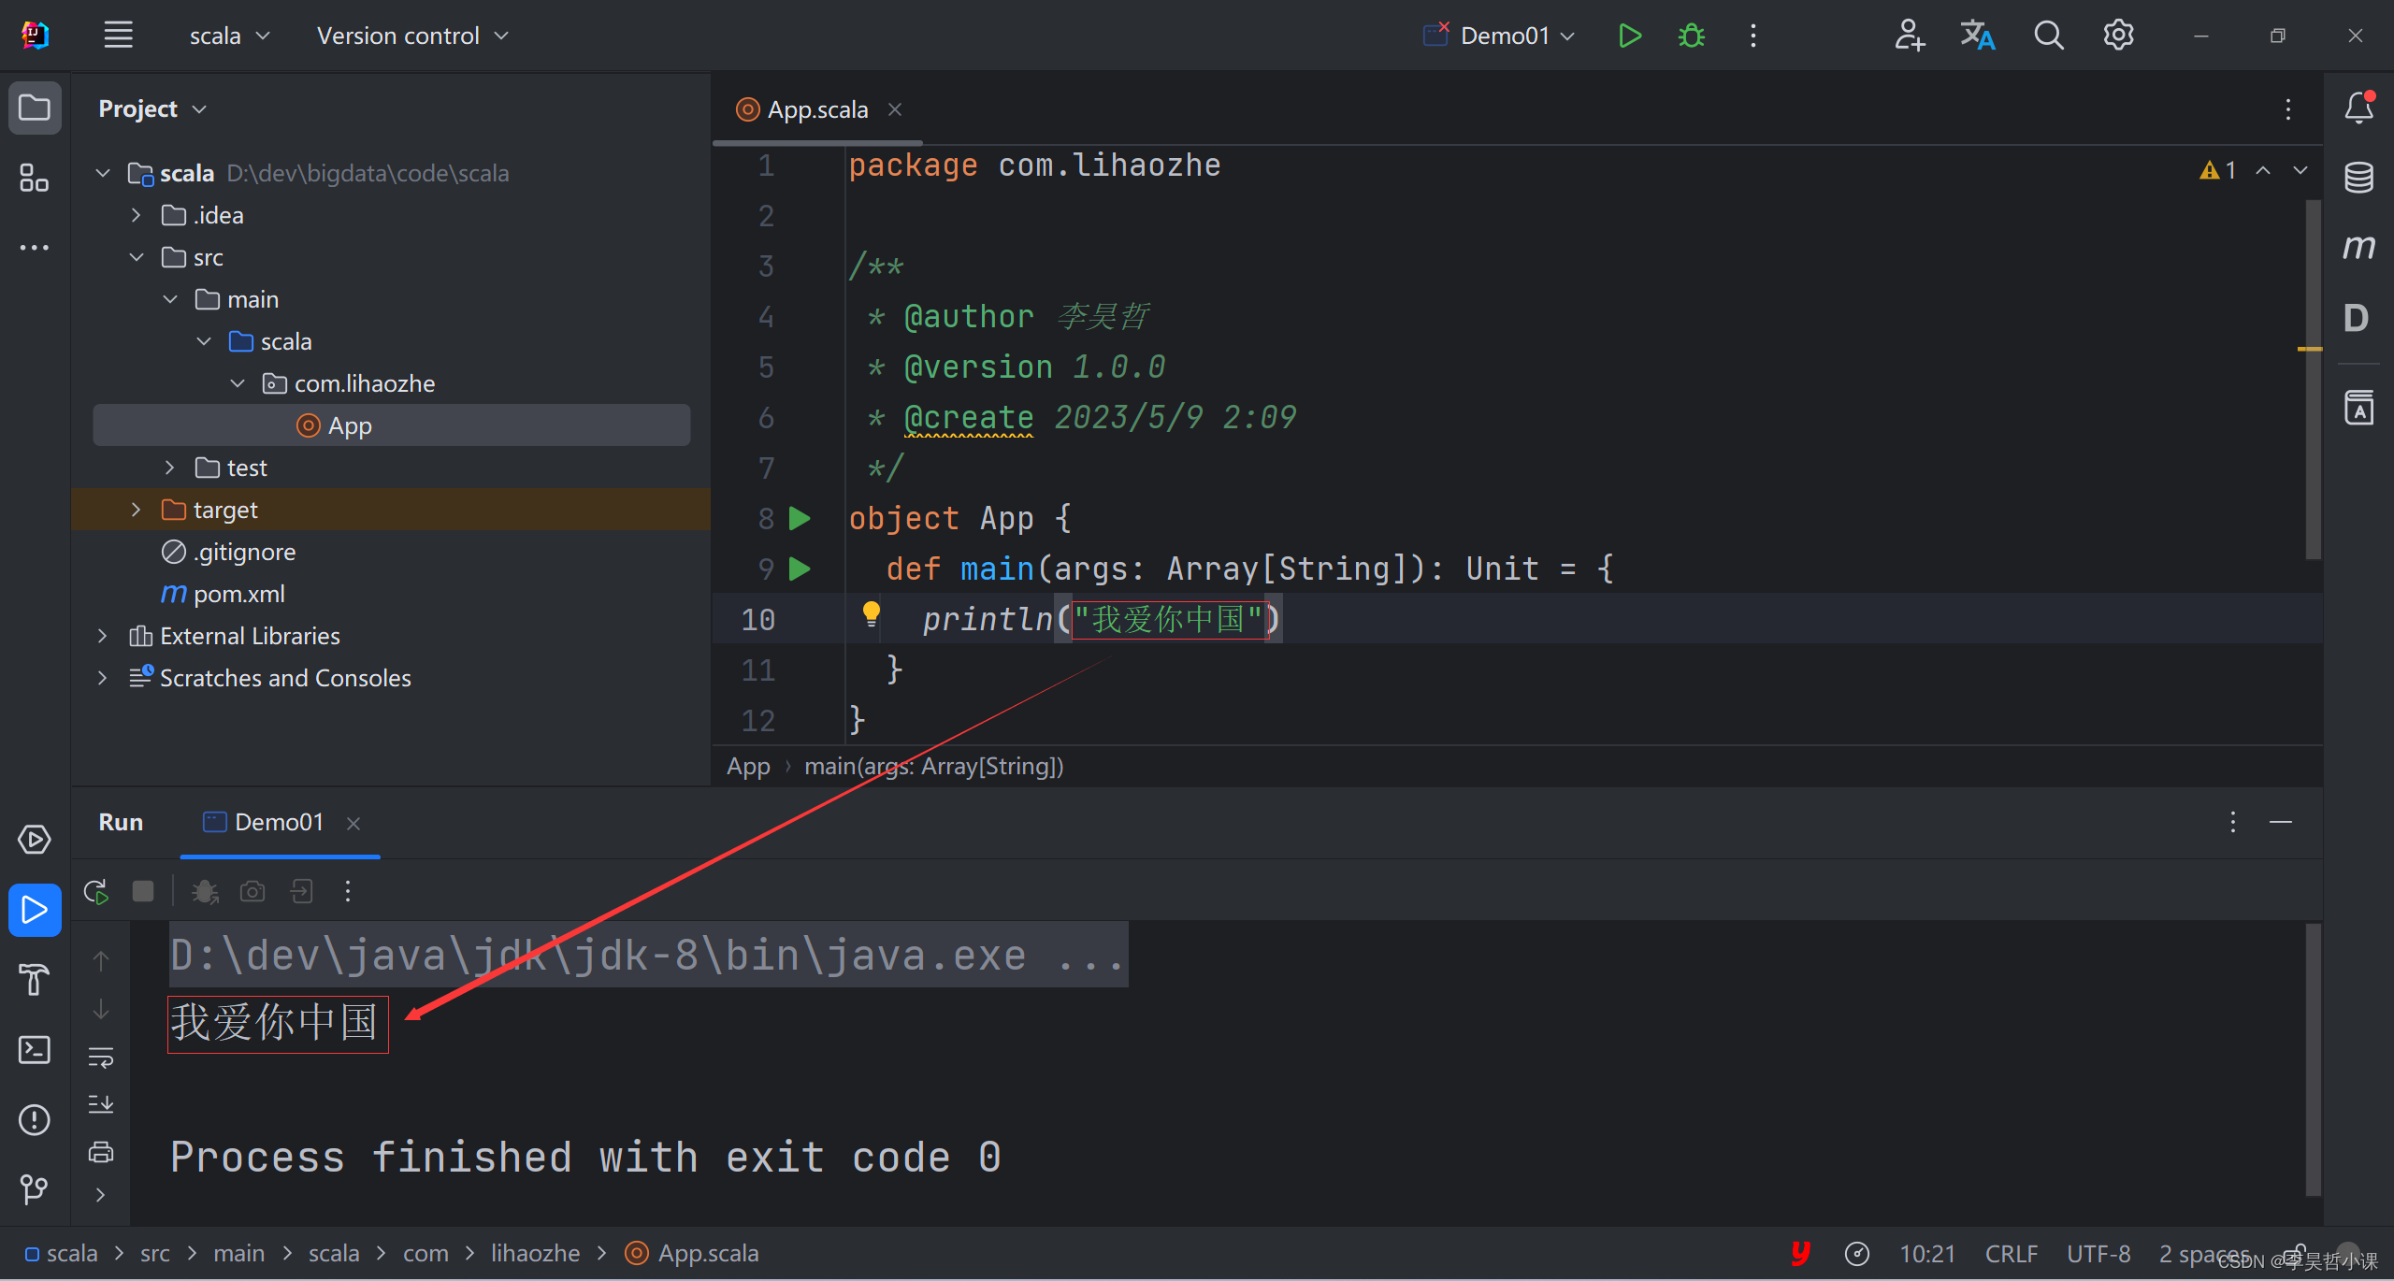
Task: Select App object in project tree
Action: click(x=392, y=425)
